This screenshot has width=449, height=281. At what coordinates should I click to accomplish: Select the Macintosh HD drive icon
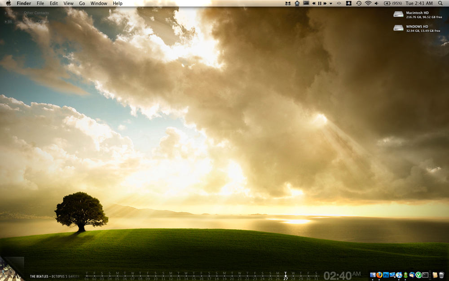click(x=398, y=14)
